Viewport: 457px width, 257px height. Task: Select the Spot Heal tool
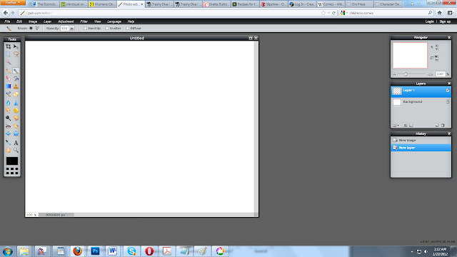click(16, 126)
